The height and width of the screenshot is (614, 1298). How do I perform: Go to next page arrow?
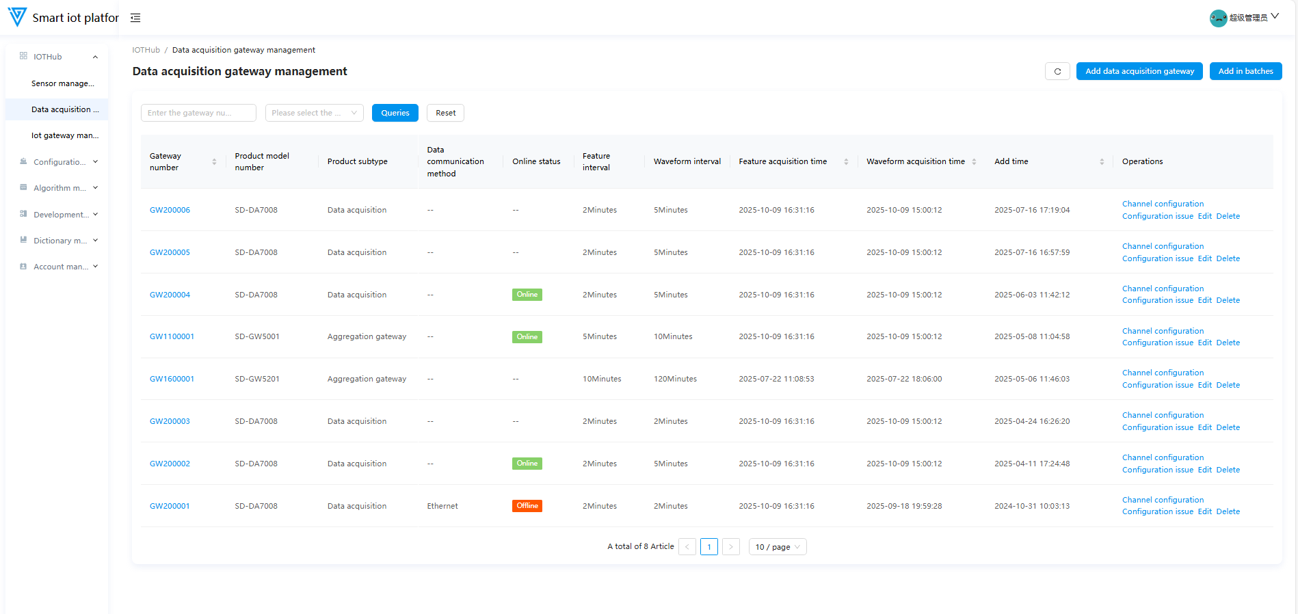730,547
